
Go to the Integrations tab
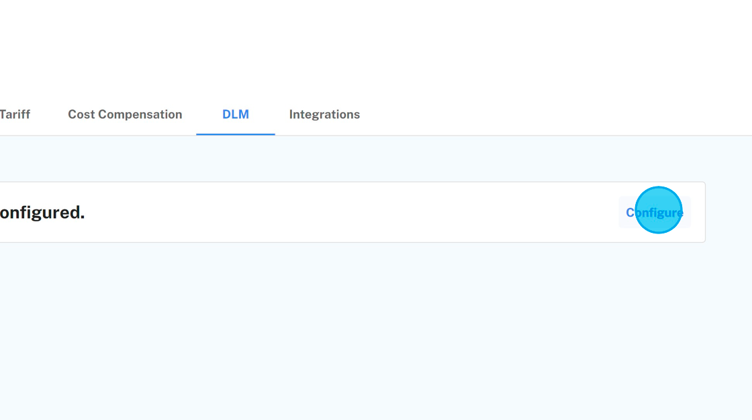click(x=324, y=115)
